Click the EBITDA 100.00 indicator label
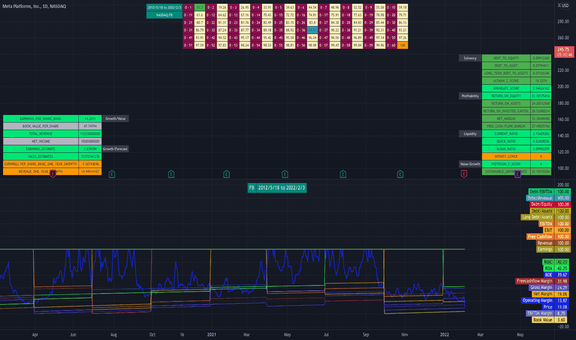 click(x=554, y=224)
